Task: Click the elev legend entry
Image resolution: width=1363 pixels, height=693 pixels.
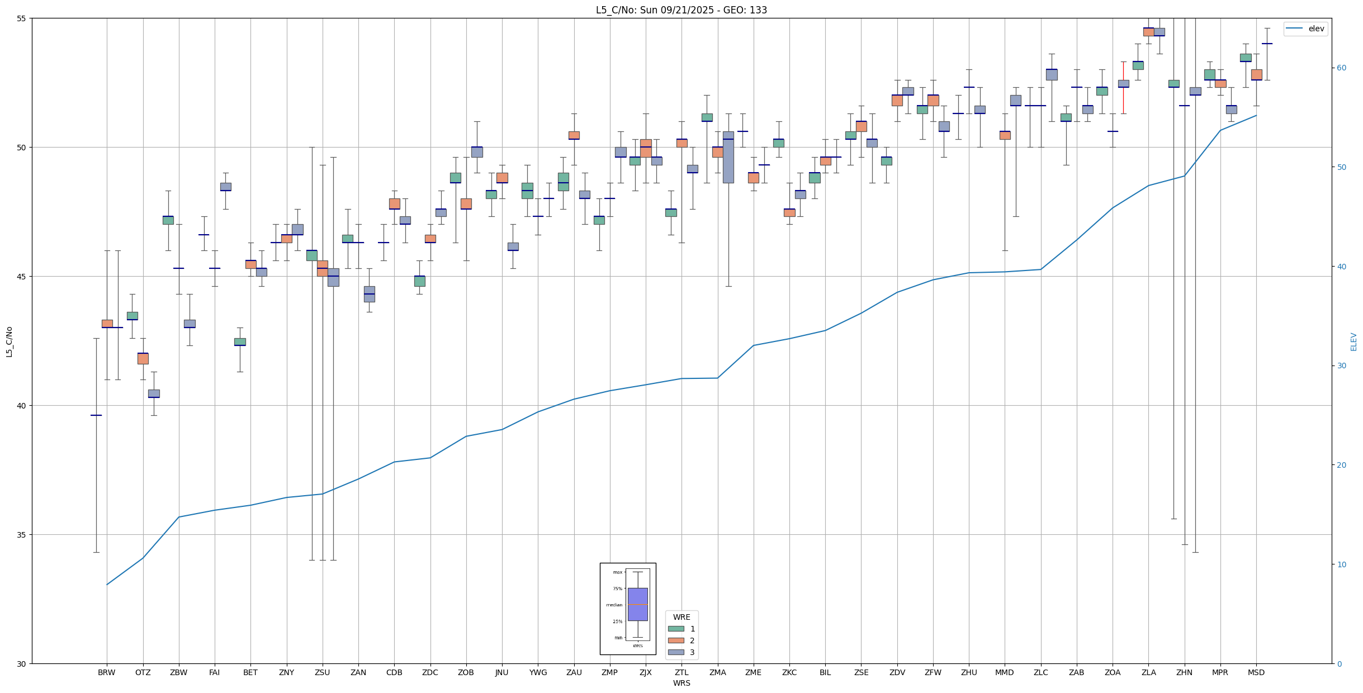Action: click(1315, 29)
